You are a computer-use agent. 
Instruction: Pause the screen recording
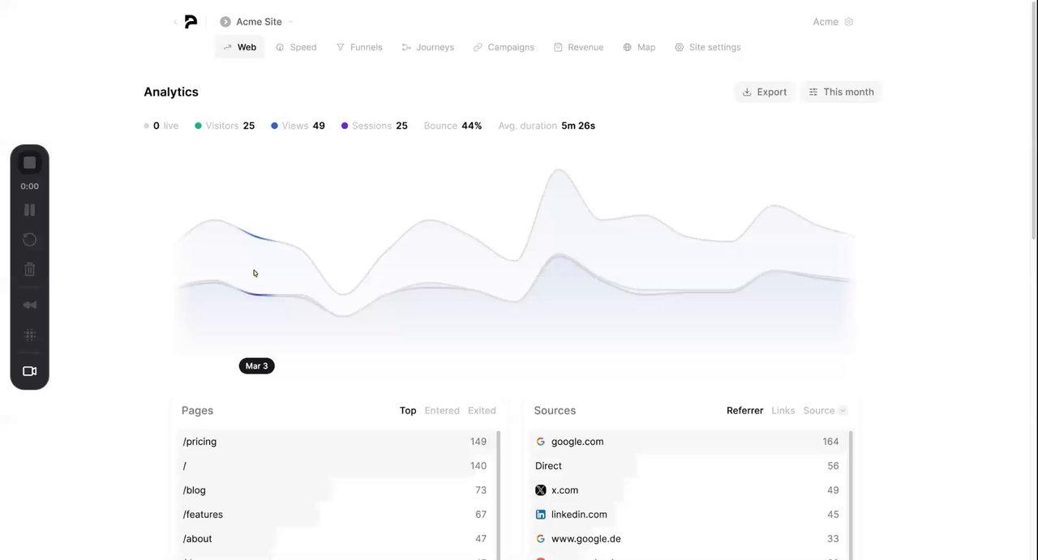click(29, 210)
